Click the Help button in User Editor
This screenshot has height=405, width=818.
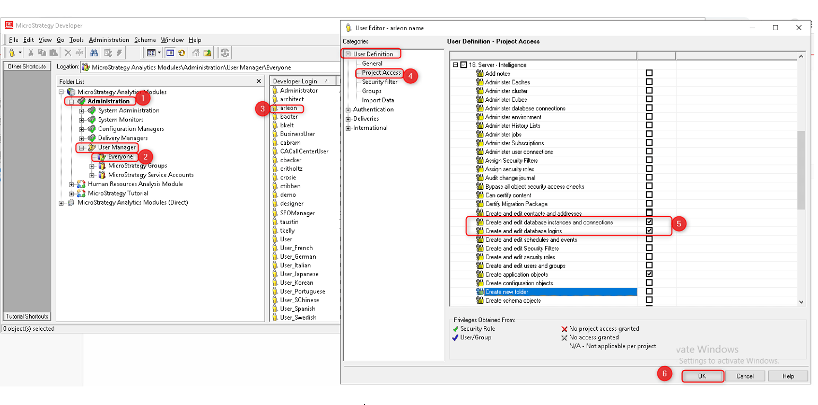coord(788,376)
